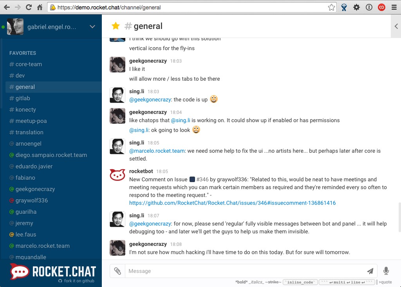This screenshot has width=401, height=287.
Task: Expand the right side panel arrow
Action: pyautogui.click(x=396, y=26)
